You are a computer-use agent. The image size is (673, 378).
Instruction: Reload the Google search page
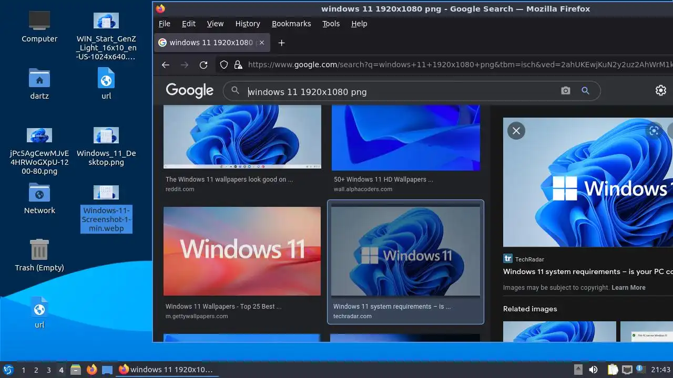pos(203,65)
